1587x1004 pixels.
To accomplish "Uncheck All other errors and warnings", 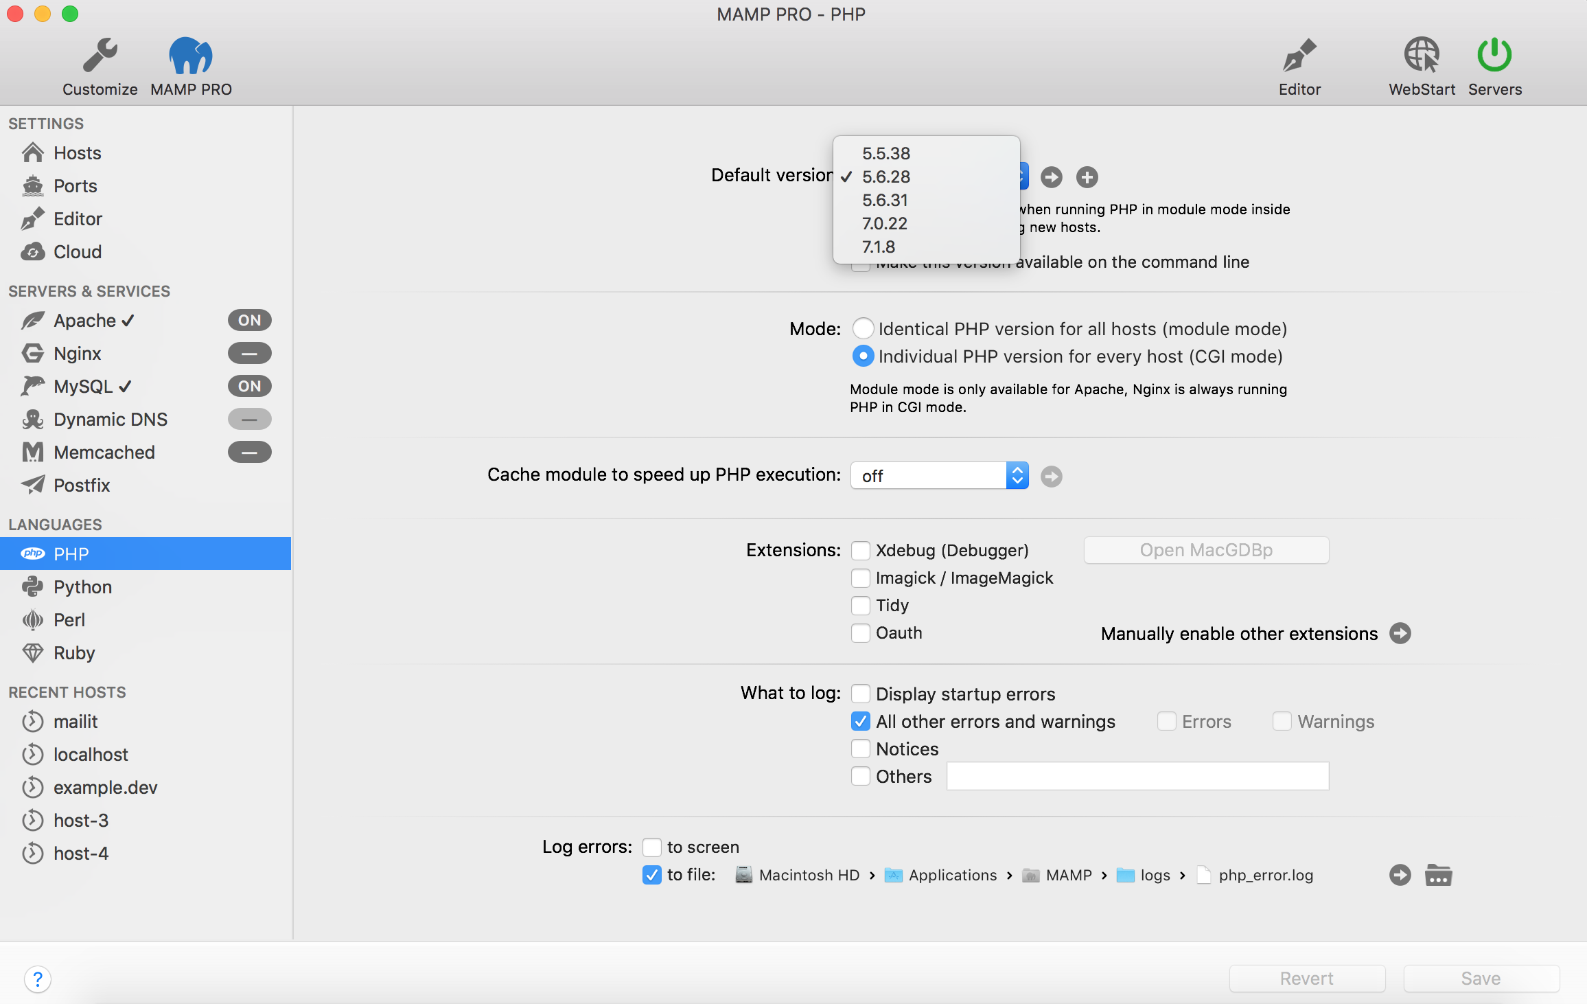I will (x=860, y=721).
